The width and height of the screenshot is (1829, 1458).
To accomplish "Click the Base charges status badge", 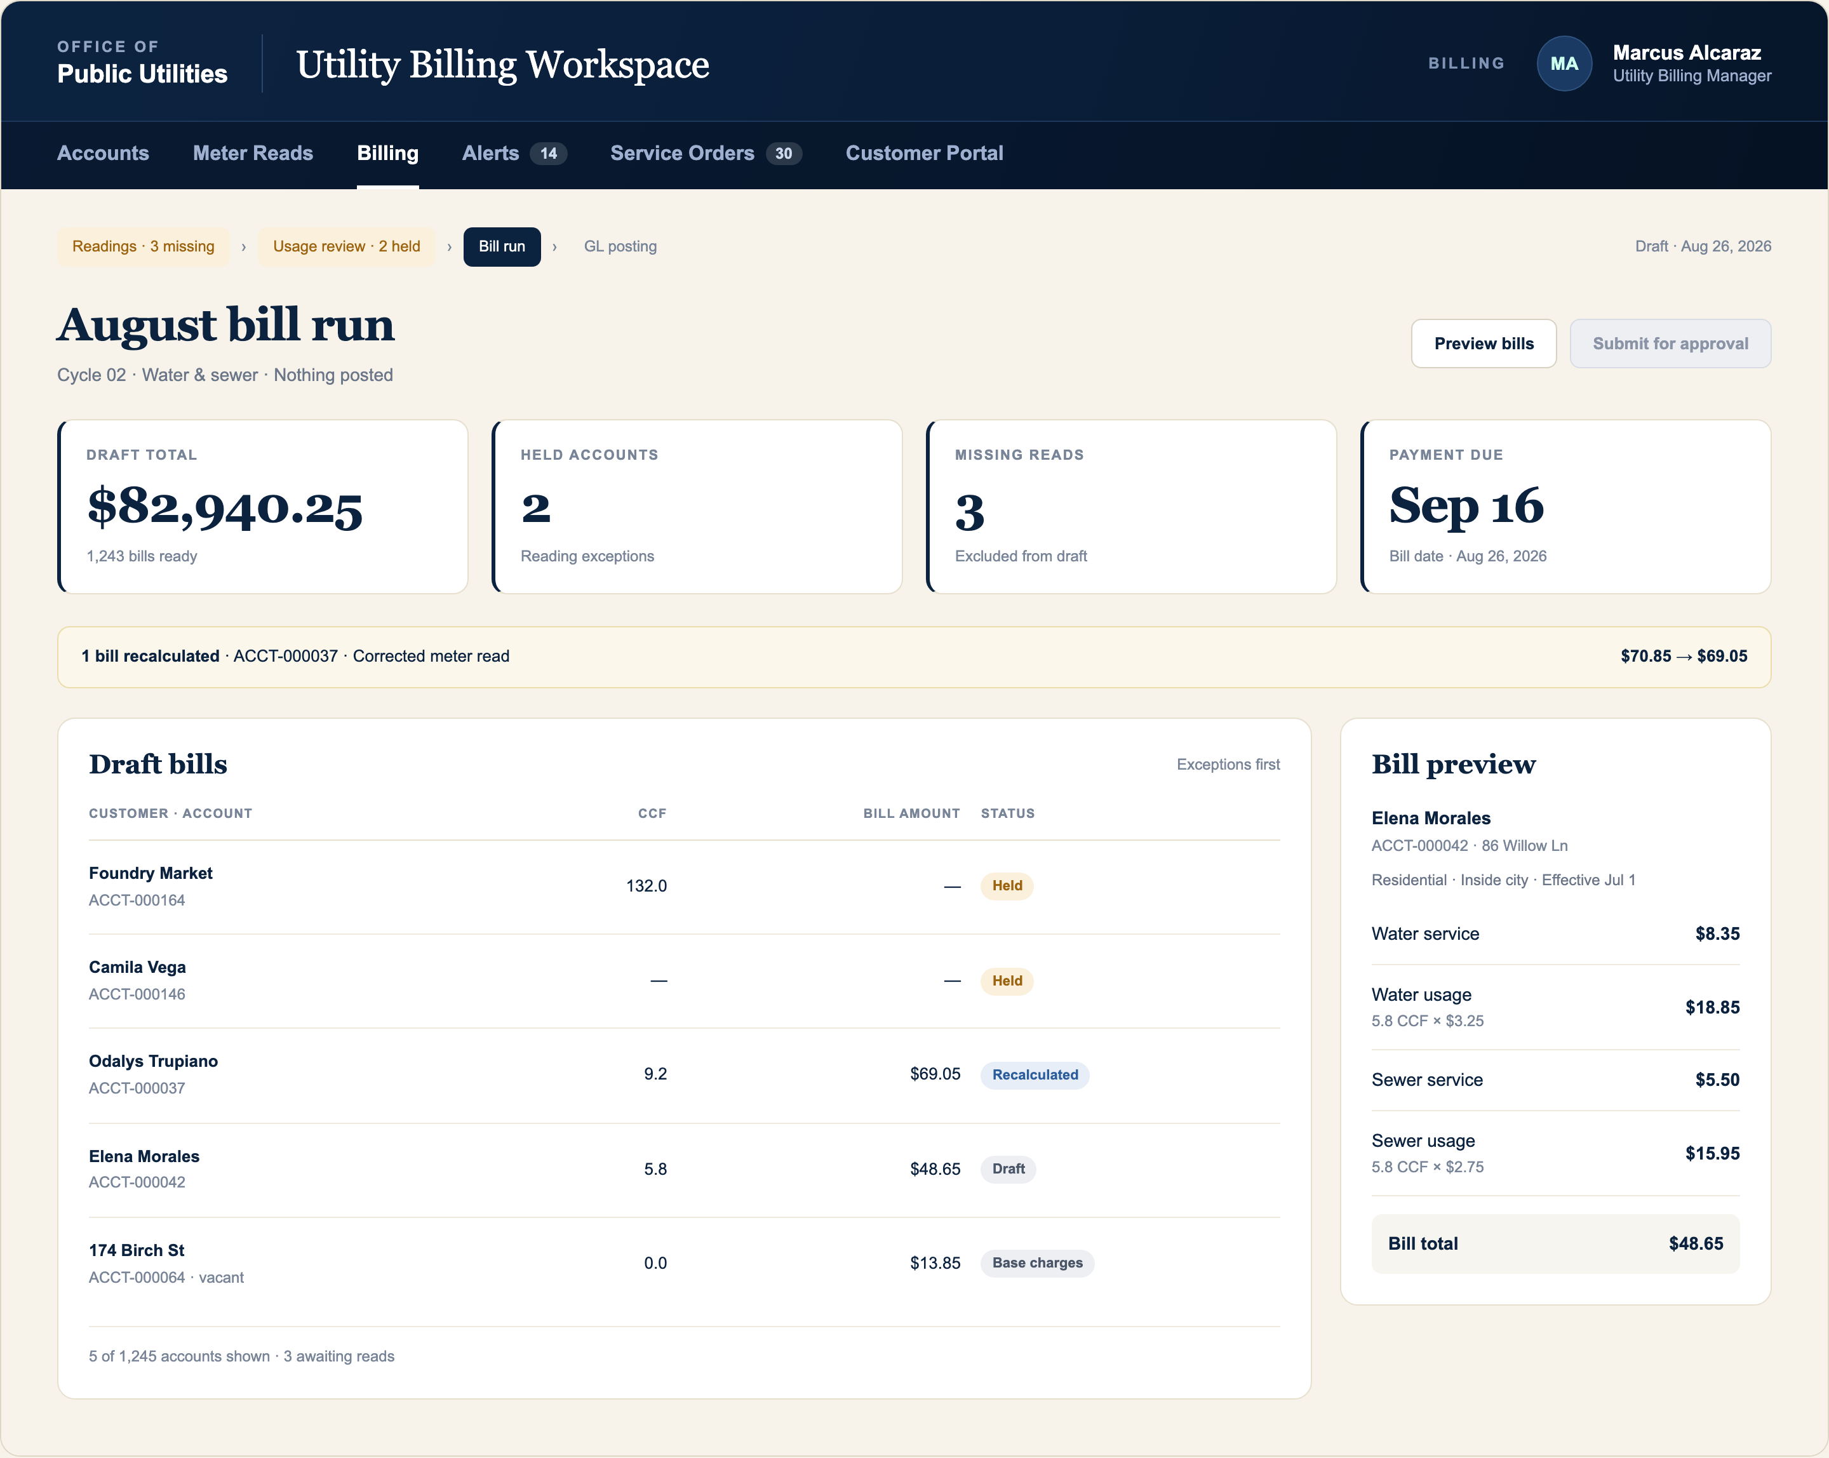I will pyautogui.click(x=1038, y=1264).
